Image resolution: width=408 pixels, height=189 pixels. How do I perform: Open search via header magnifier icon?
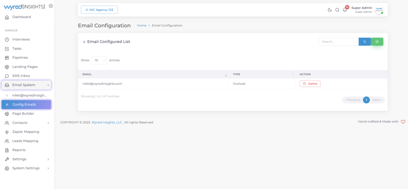tap(337, 10)
